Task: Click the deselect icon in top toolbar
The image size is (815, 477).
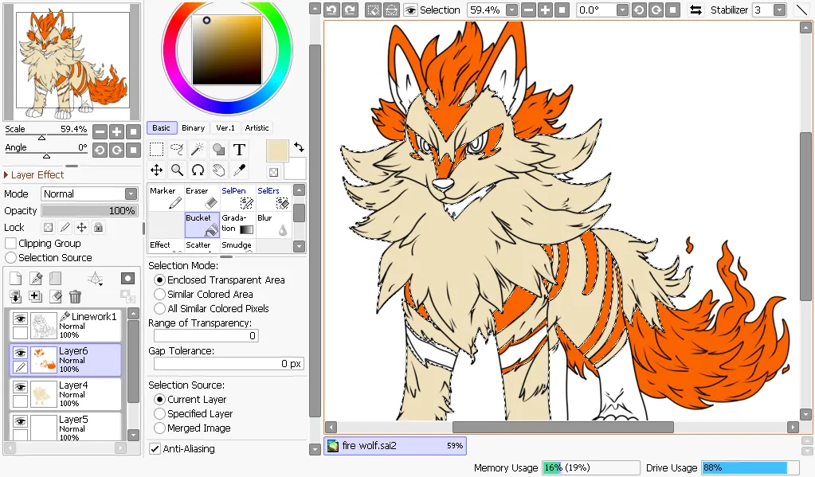Action: click(x=373, y=10)
